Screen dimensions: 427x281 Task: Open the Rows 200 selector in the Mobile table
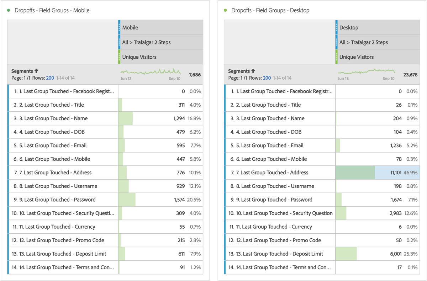click(50, 78)
